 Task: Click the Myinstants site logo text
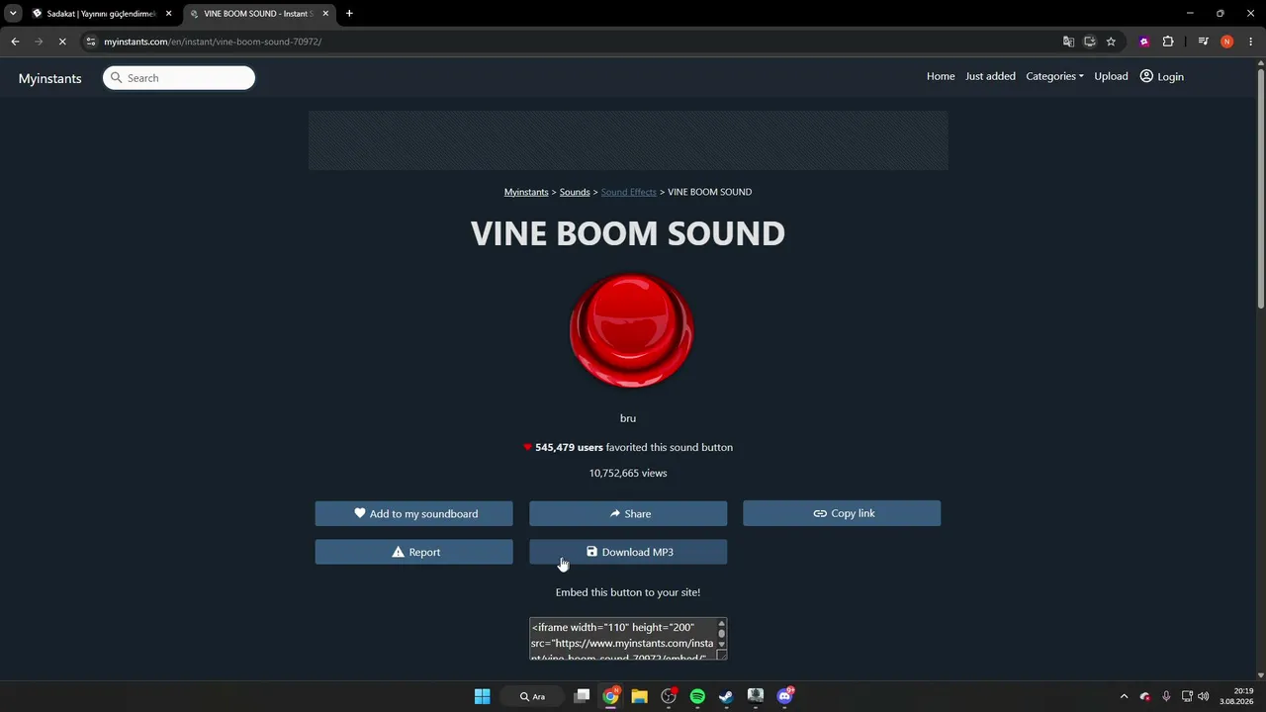[x=49, y=78]
